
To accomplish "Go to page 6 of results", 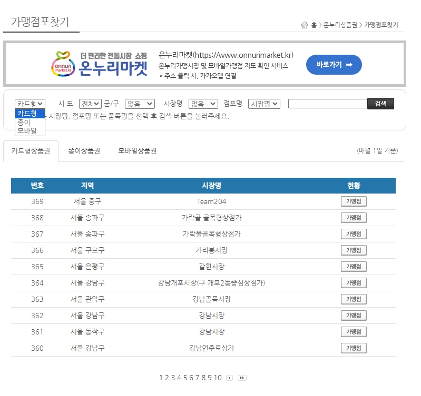I will pyautogui.click(x=191, y=378).
